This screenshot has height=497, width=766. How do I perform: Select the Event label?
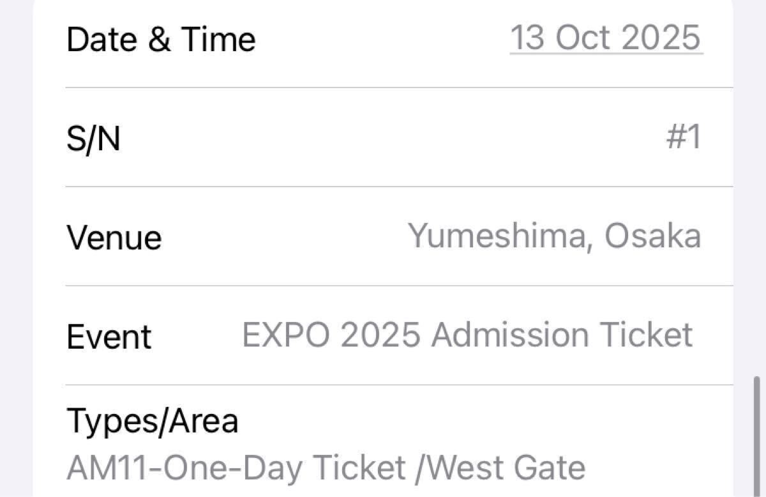(x=109, y=337)
